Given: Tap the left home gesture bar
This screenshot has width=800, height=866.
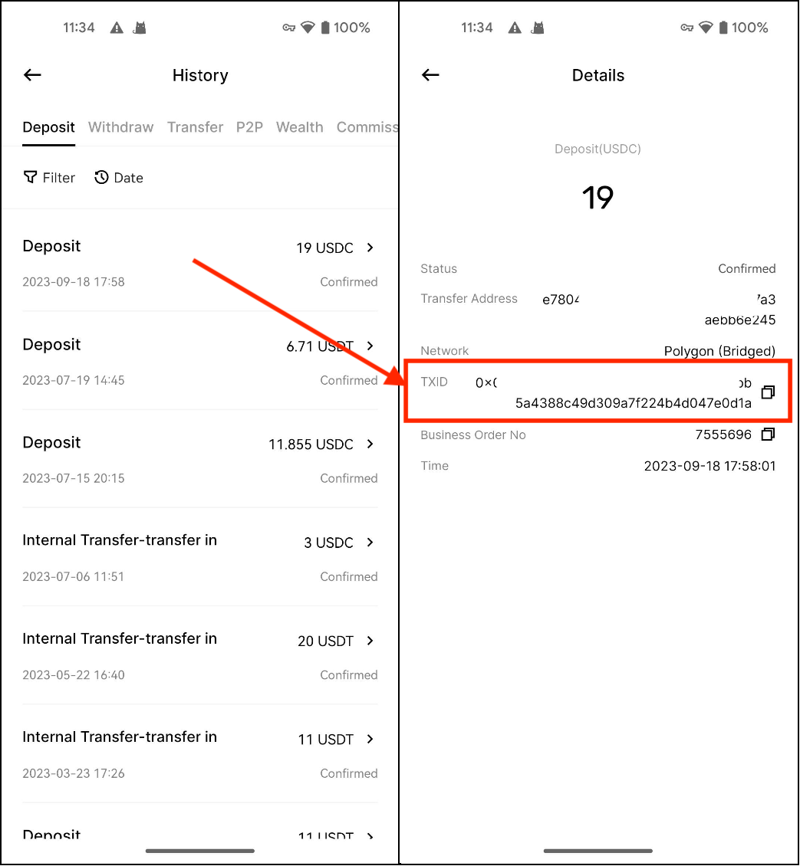Looking at the screenshot, I should [x=199, y=851].
